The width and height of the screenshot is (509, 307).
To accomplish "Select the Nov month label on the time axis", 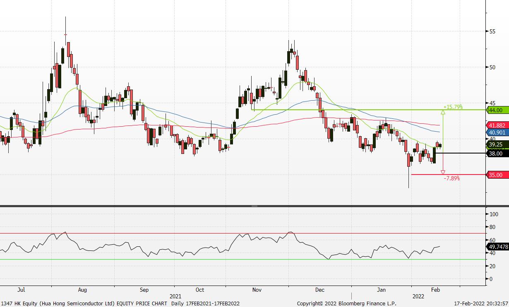I will [x=257, y=290].
